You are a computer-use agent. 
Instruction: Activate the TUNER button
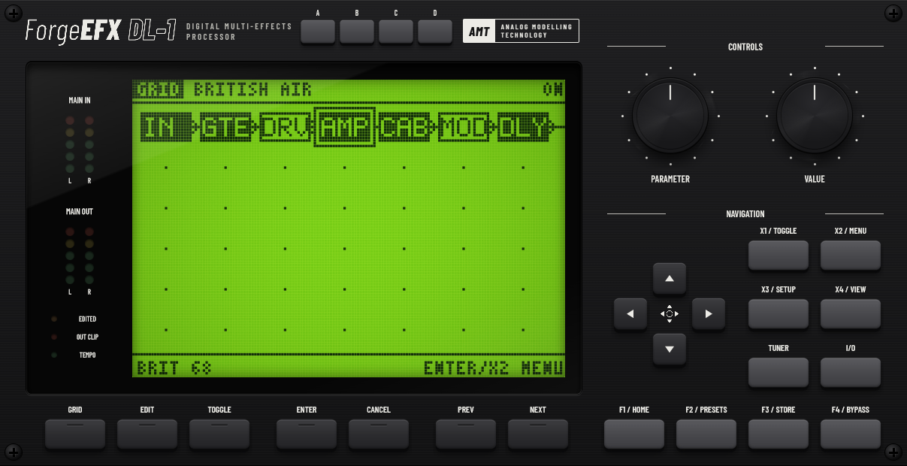779,372
